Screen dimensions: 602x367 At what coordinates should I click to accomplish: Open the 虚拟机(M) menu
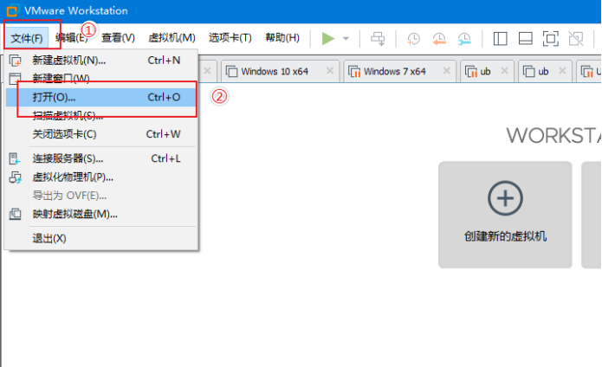click(172, 37)
